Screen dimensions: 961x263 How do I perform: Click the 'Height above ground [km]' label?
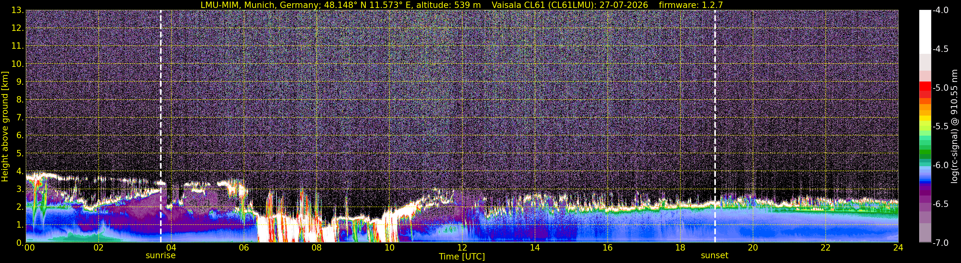[5, 127]
